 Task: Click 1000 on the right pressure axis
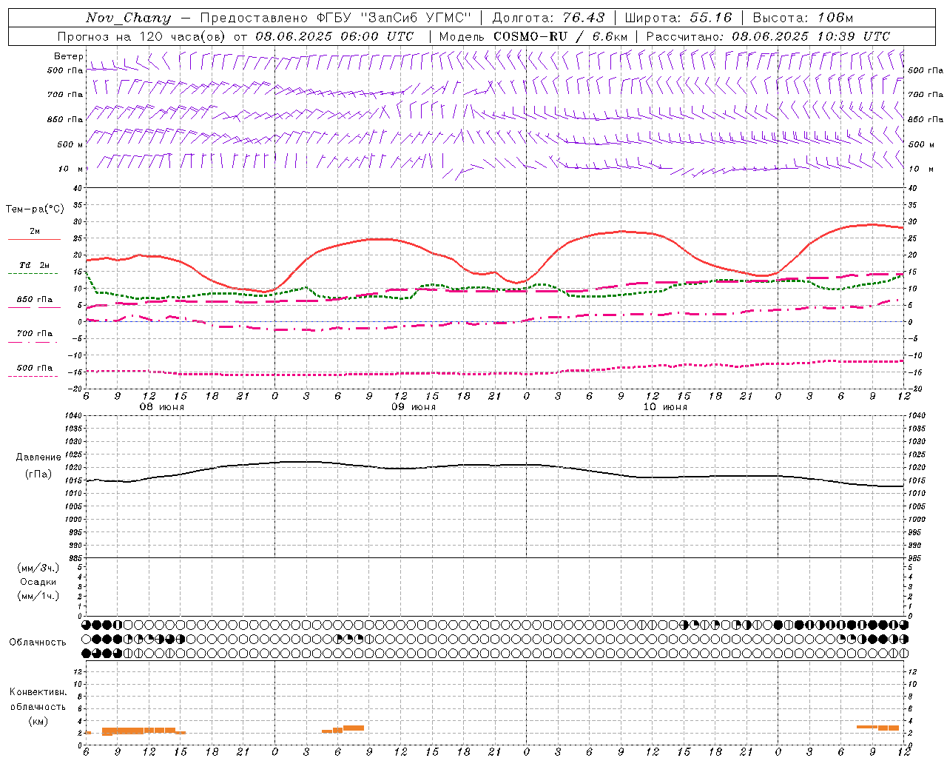tap(917, 520)
